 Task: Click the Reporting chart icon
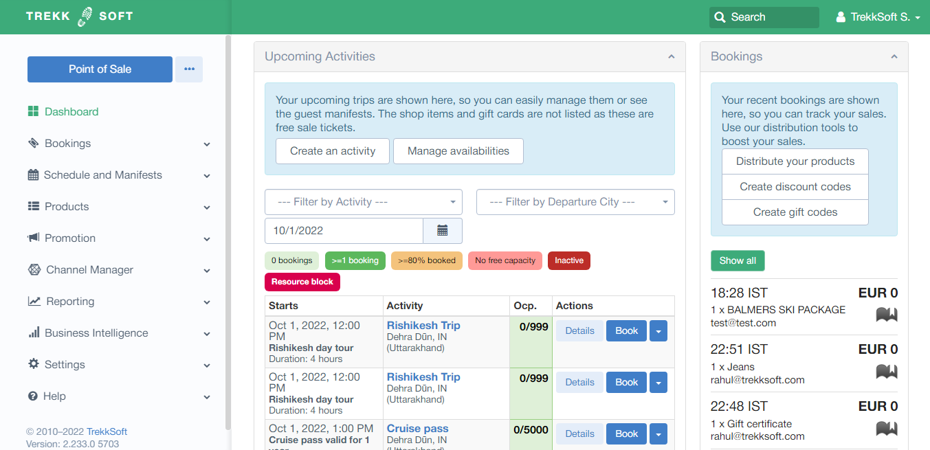point(34,301)
